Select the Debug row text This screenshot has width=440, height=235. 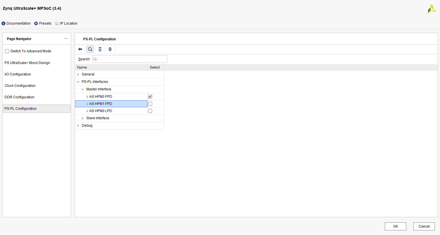[87, 126]
